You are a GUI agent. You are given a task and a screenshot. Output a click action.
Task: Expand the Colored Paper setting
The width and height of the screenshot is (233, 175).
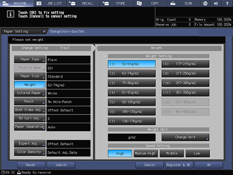pyautogui.click(x=30, y=93)
